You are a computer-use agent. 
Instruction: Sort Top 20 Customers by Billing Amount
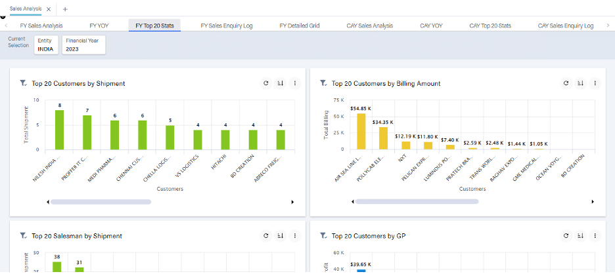click(x=580, y=83)
